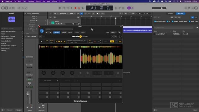Click Rewind in Logic transport
199x112 pixels.
click(60, 8)
